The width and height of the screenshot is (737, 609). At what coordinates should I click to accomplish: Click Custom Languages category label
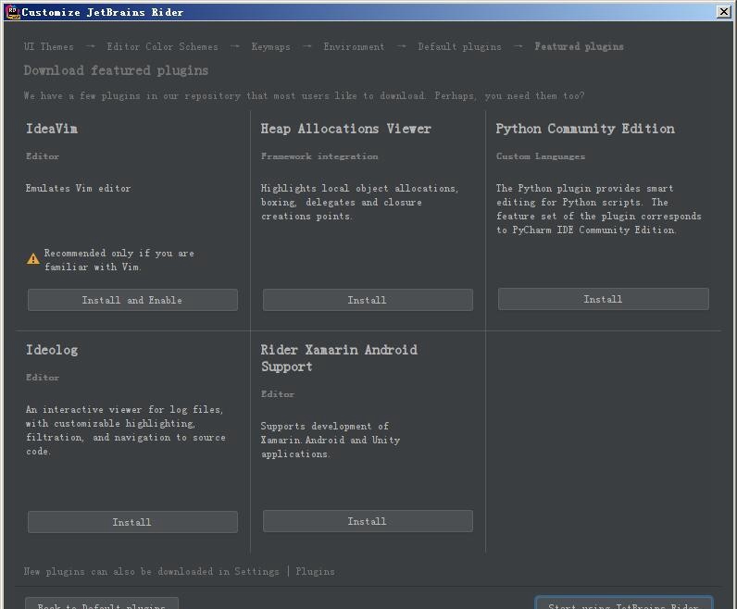click(x=541, y=156)
